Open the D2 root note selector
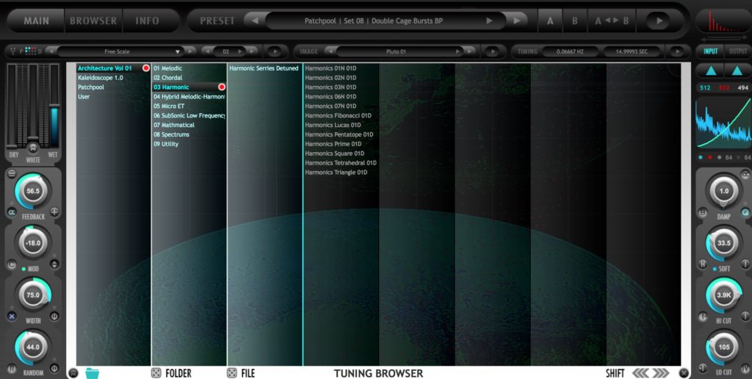 (x=225, y=51)
